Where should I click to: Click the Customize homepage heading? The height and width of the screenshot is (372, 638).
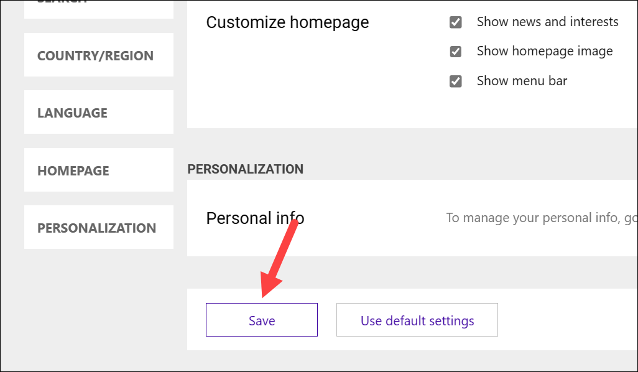287,22
